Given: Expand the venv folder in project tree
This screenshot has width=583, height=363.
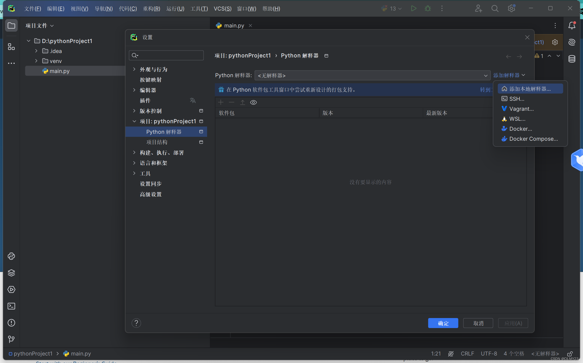Looking at the screenshot, I should tap(36, 61).
